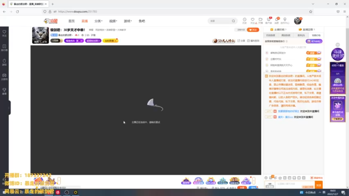This screenshot has width=349, height=196.
Task: Open the 鱼吧 navigation item
Action: point(142,21)
